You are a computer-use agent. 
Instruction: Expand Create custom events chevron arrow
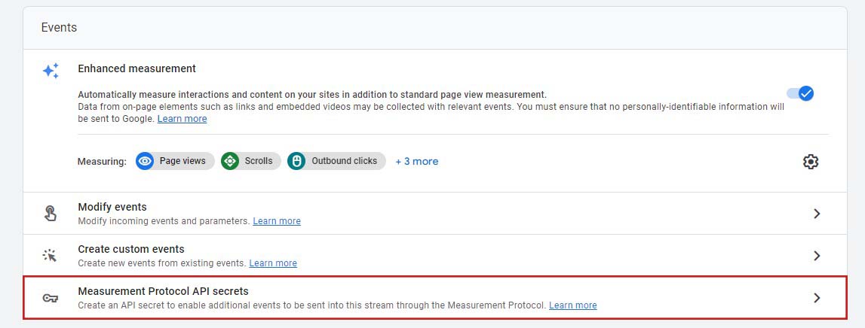coord(817,256)
